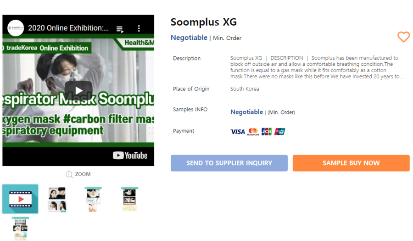This screenshot has width=413, height=241.
Task: Open the video's three-dot more options menu
Action: pyautogui.click(x=139, y=28)
